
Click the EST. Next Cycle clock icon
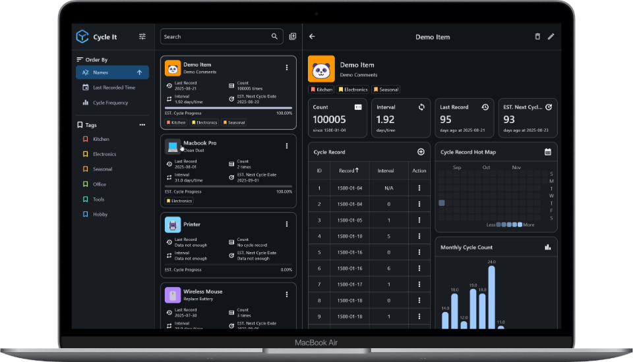coord(549,107)
